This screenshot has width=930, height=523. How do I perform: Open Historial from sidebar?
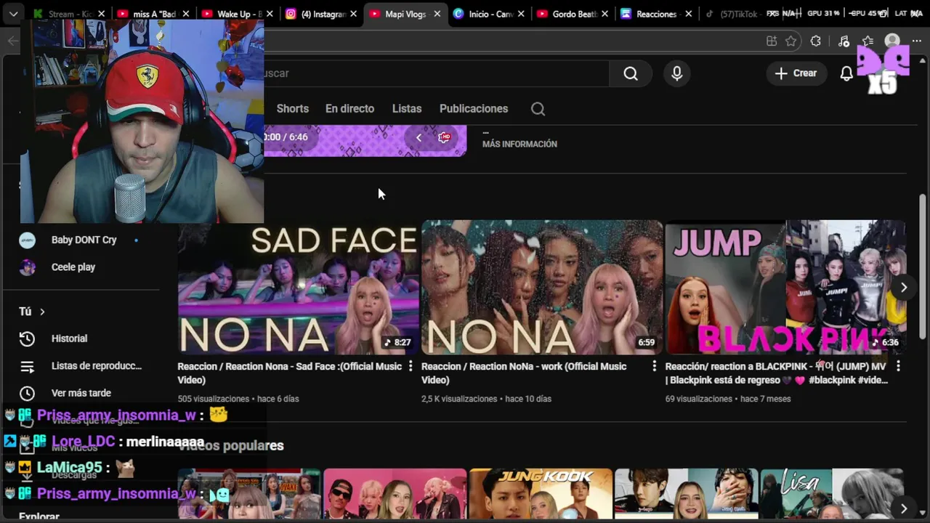[69, 338]
